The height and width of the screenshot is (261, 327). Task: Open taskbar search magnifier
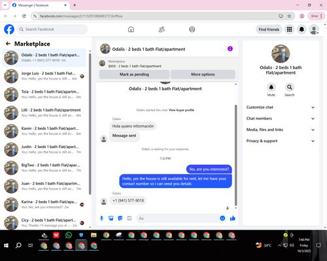(18, 245)
